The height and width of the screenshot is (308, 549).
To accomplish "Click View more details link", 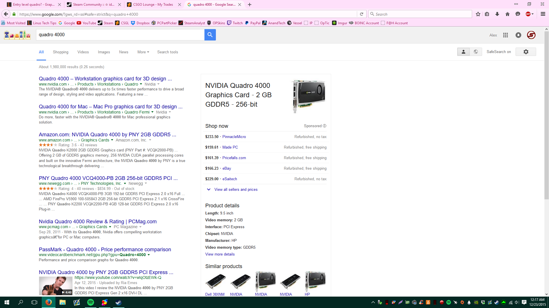I will coord(220,254).
